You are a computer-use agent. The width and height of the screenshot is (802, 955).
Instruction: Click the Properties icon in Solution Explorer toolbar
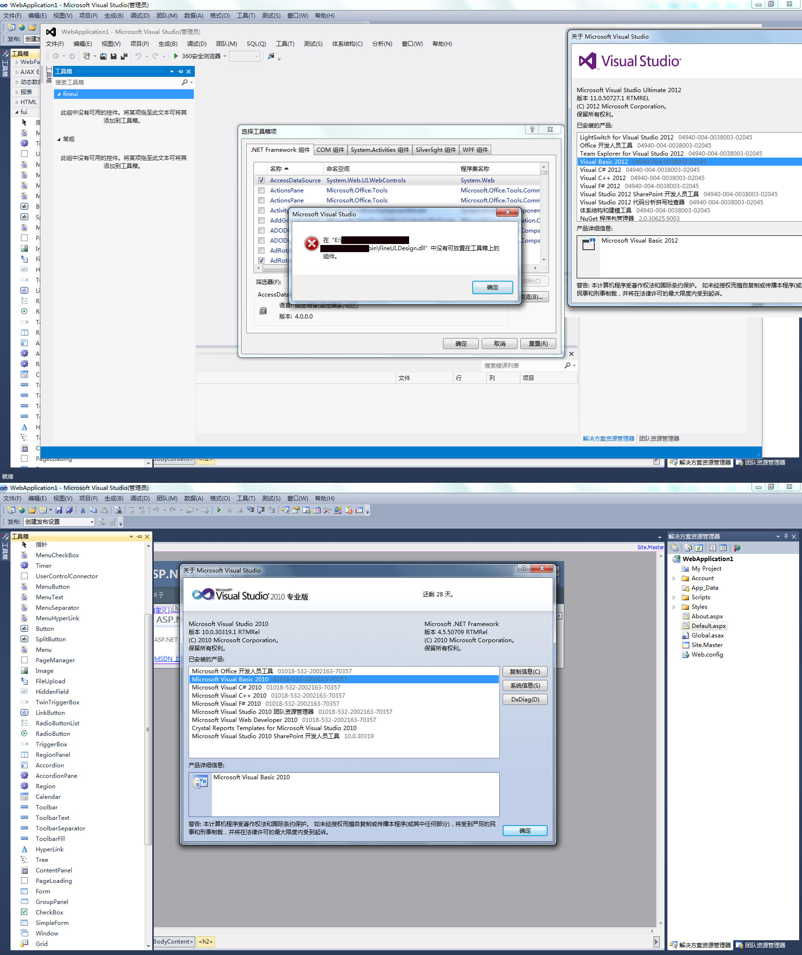(675, 548)
